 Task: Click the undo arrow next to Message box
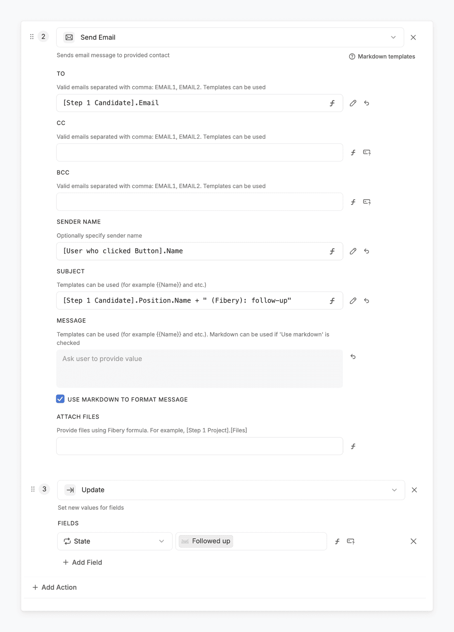click(353, 357)
